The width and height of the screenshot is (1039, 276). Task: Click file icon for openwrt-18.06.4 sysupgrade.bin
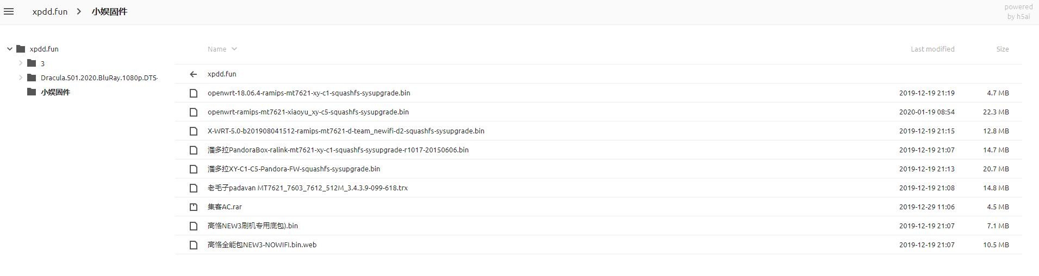click(193, 93)
